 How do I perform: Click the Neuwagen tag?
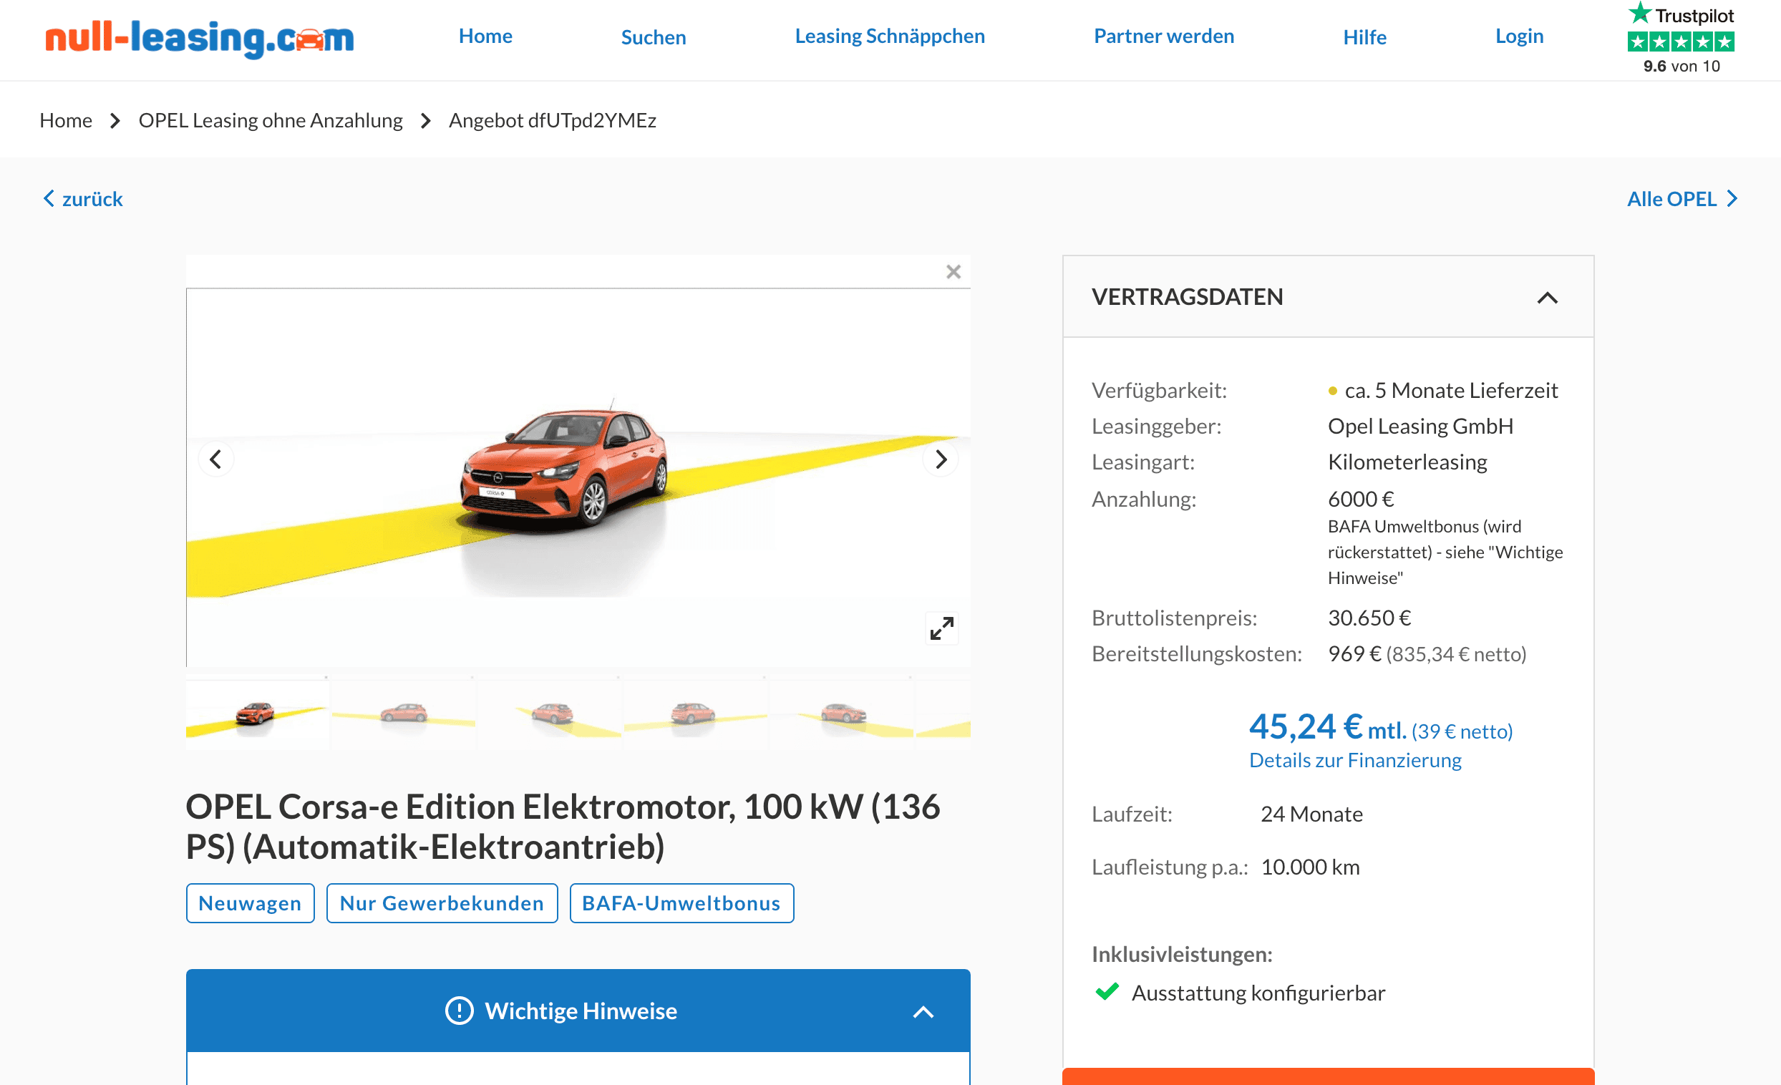point(250,903)
